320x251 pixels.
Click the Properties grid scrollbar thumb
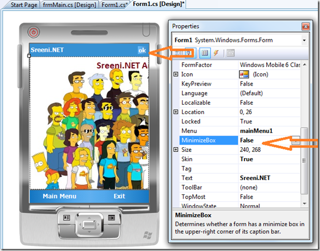(304, 161)
